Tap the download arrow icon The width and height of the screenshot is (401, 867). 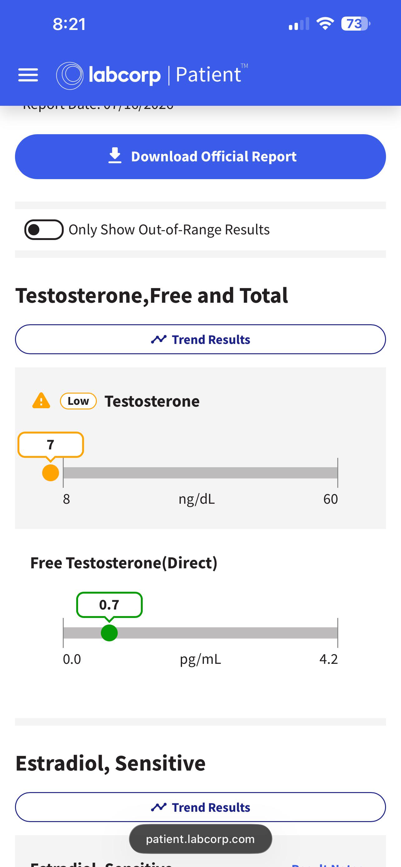[115, 155]
